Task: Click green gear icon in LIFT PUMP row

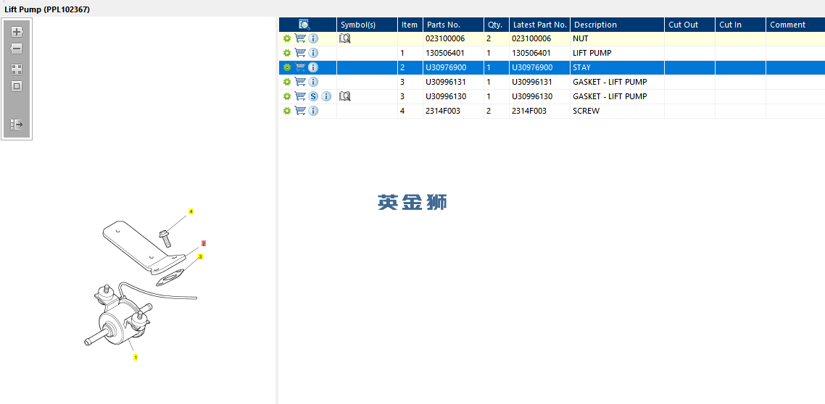Action: pyautogui.click(x=287, y=53)
